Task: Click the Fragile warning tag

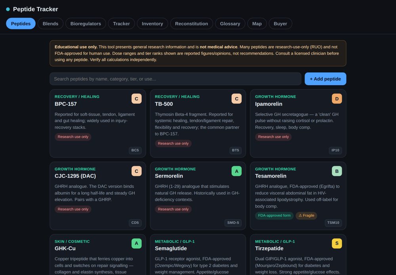Action: [x=307, y=216]
